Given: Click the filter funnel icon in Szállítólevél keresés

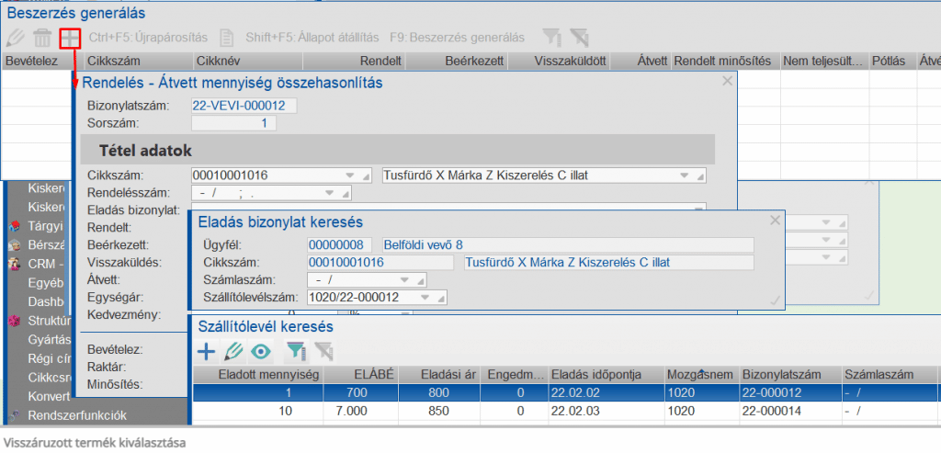Looking at the screenshot, I should point(294,350).
